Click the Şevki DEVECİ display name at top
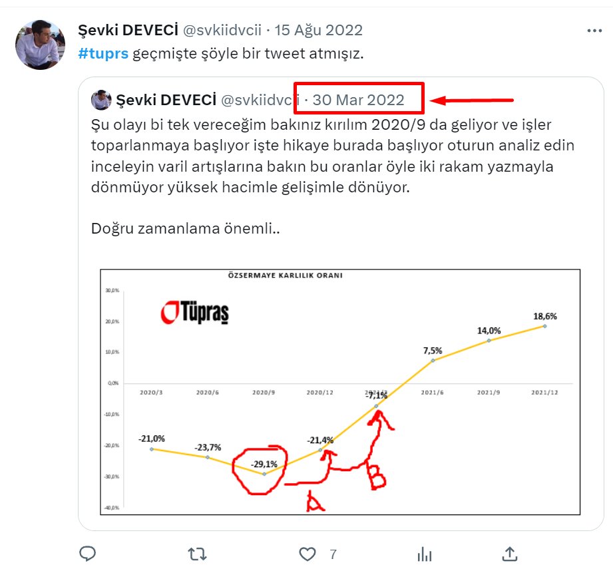613x571 pixels. (x=128, y=30)
